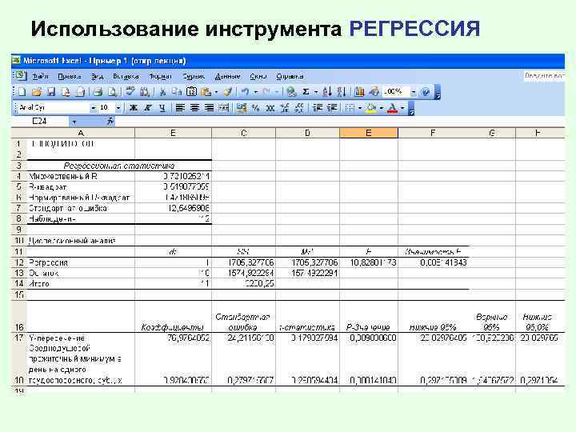
Task: Click the Paste clipboard icon
Action: [x=206, y=91]
